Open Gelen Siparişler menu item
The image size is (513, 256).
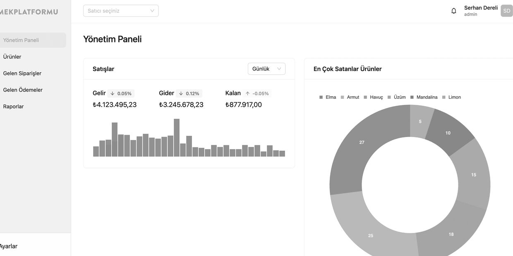(22, 73)
